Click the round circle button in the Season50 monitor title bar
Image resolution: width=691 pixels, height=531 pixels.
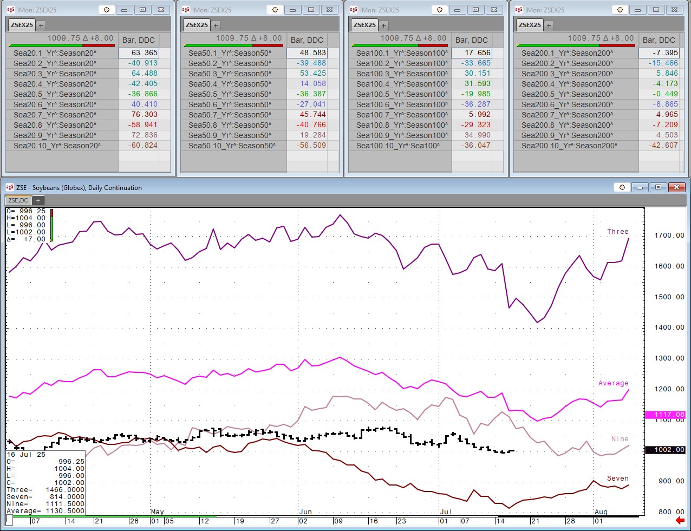[x=275, y=10]
